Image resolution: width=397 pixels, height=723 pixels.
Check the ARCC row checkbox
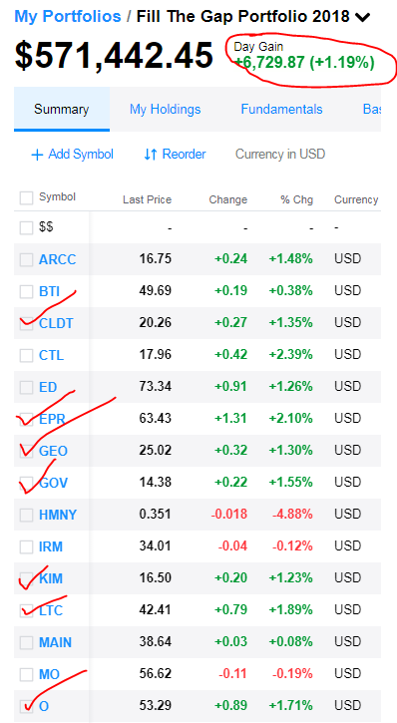coord(26,260)
